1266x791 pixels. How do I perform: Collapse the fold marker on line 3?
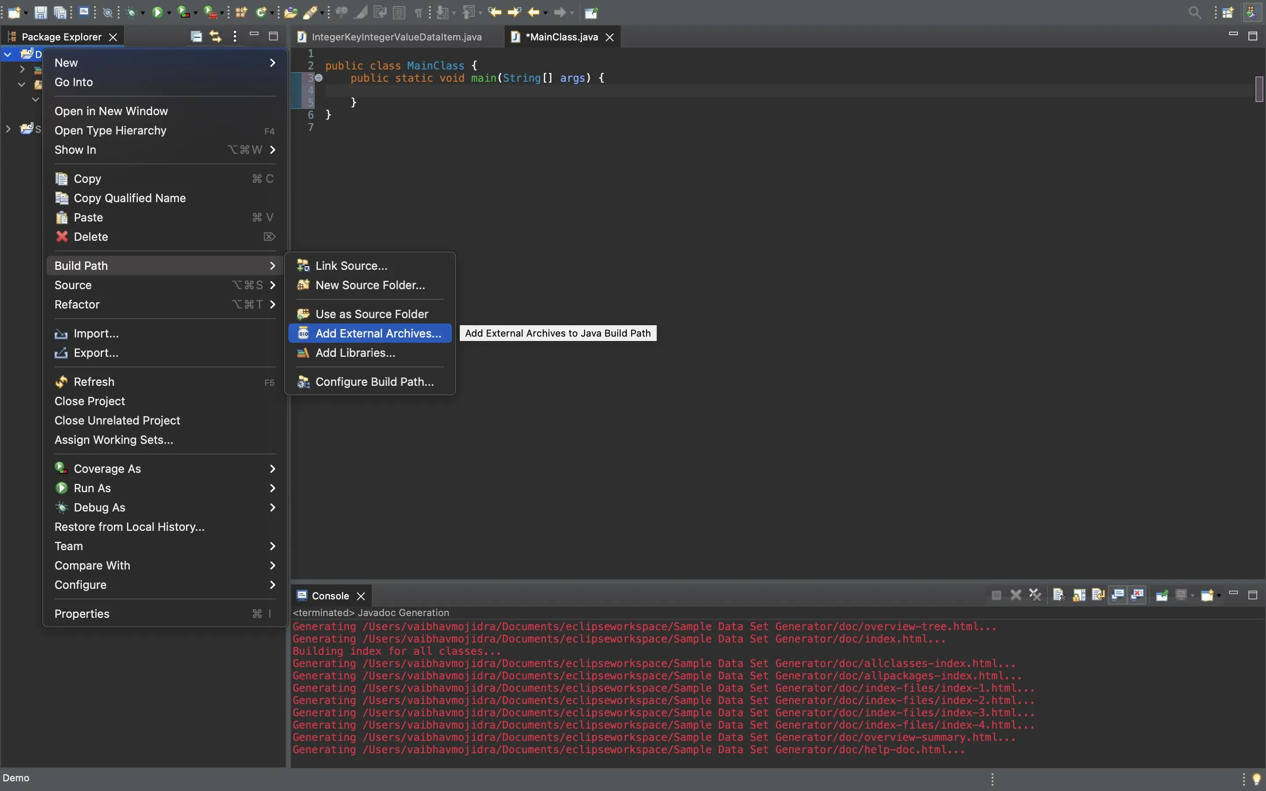pos(319,78)
